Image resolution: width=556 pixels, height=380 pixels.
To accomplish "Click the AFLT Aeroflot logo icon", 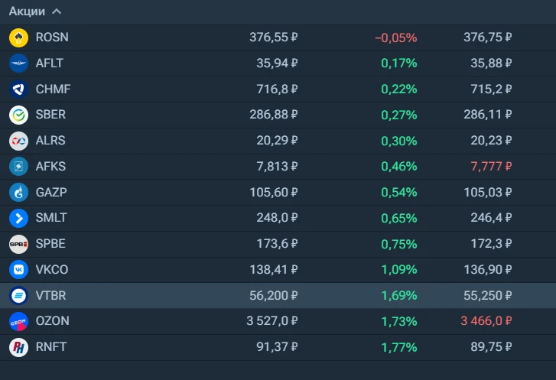I will [18, 63].
